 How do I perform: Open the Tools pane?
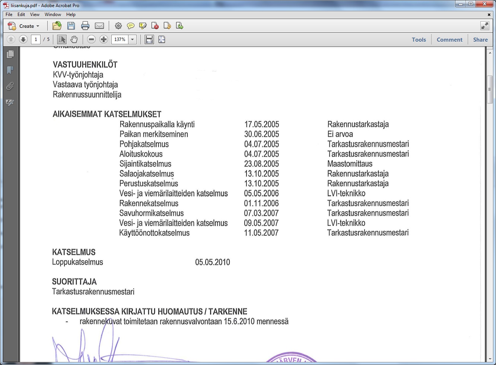tap(419, 39)
